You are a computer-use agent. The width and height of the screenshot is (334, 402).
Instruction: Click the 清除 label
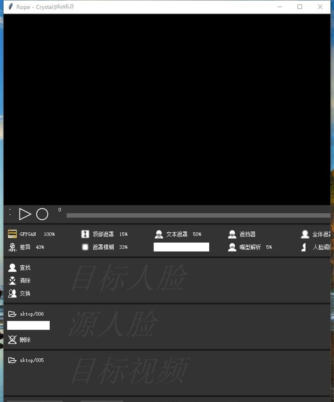(x=25, y=281)
